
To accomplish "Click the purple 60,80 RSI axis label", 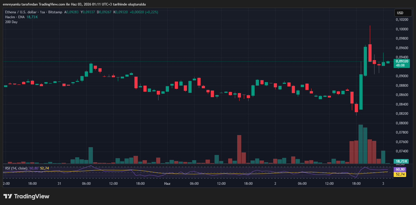I will click(x=400, y=169).
